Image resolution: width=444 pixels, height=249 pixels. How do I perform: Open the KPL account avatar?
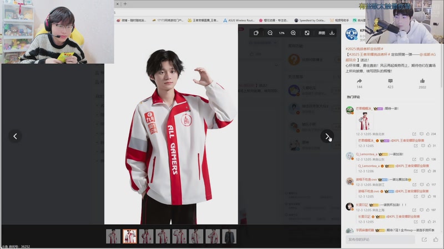[352, 34]
